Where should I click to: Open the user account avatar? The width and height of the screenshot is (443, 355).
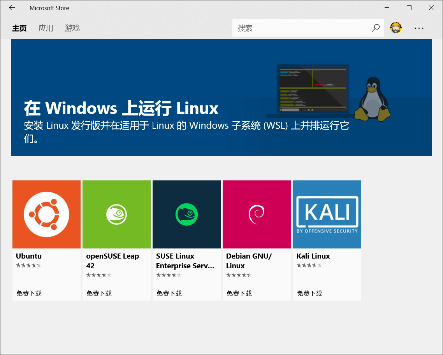click(x=396, y=28)
